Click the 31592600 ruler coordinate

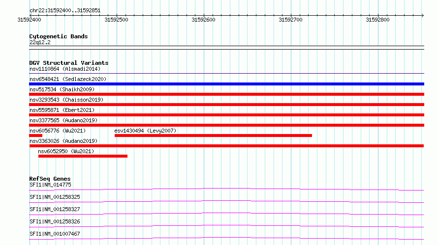click(204, 20)
